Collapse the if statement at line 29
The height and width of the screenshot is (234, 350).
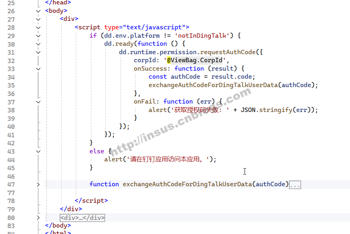coord(38,36)
